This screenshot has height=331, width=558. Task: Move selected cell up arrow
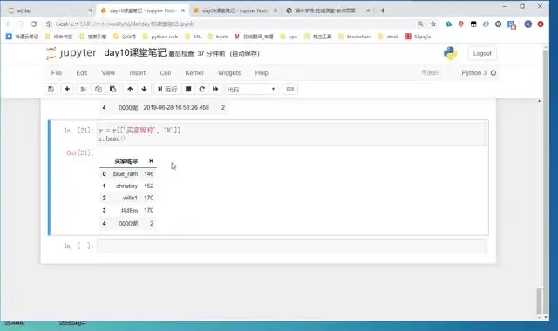130,89
